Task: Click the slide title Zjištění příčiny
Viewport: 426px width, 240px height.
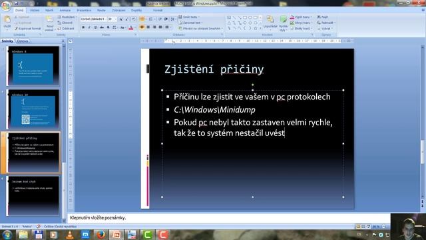Action: click(214, 69)
